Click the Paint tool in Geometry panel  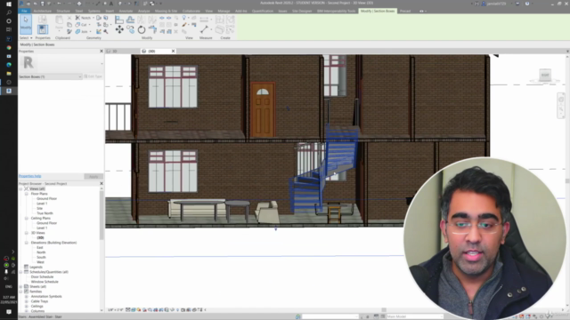point(99,32)
